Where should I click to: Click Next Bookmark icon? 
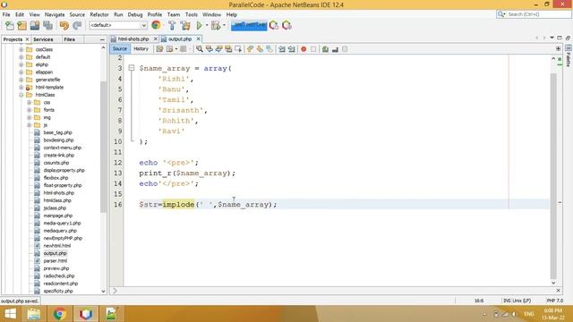260,49
